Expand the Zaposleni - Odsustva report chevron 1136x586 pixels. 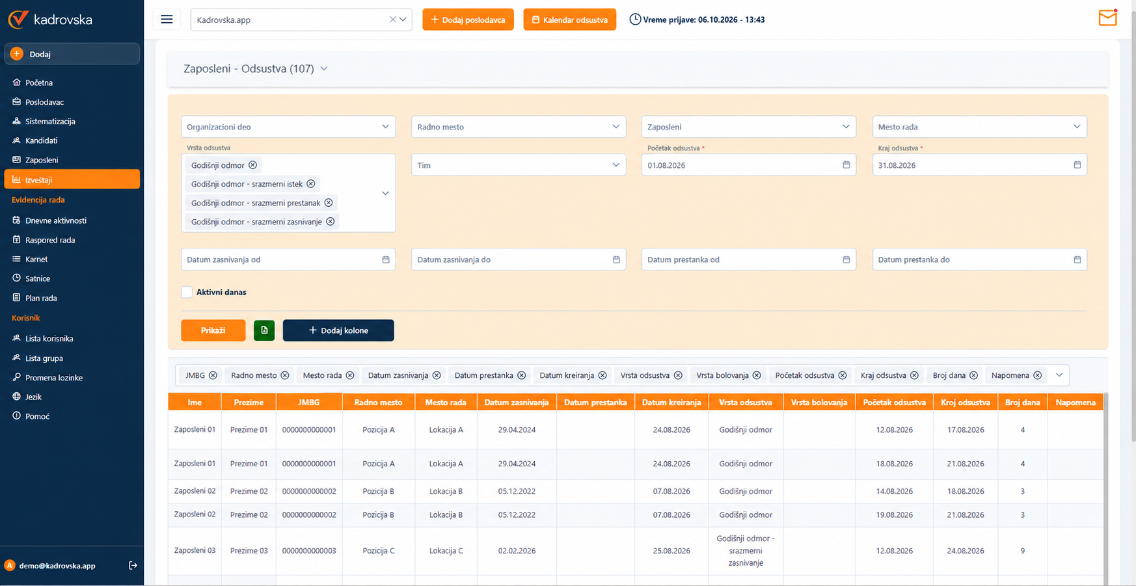(324, 68)
